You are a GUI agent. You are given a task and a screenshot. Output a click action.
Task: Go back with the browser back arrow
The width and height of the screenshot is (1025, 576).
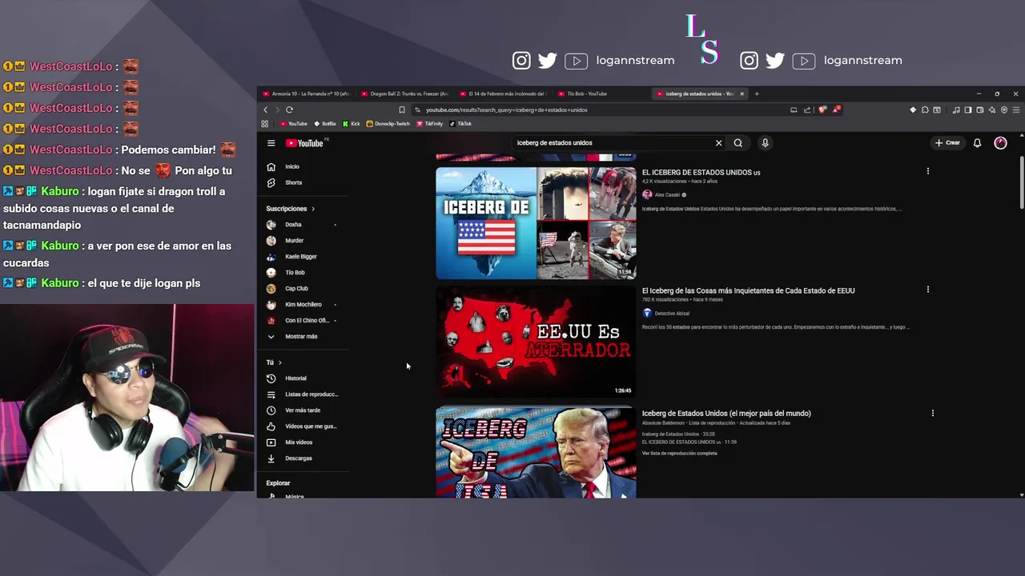click(x=266, y=110)
